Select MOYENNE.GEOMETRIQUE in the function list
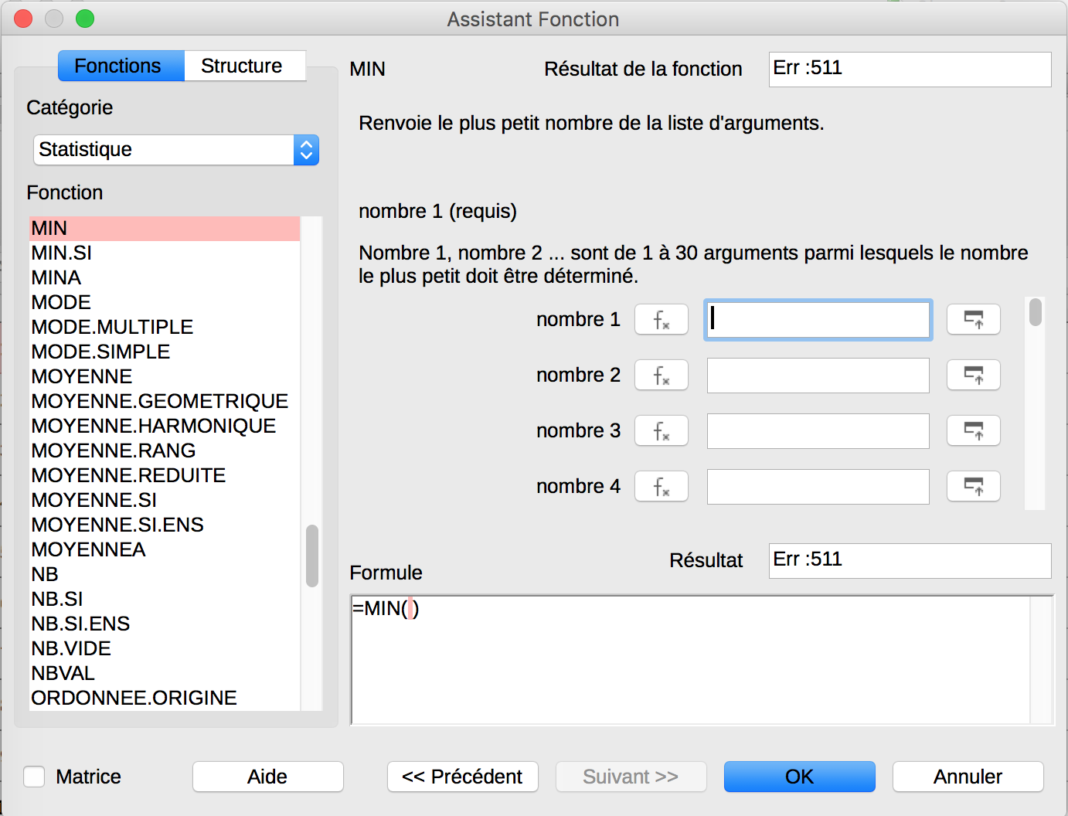 [165, 401]
